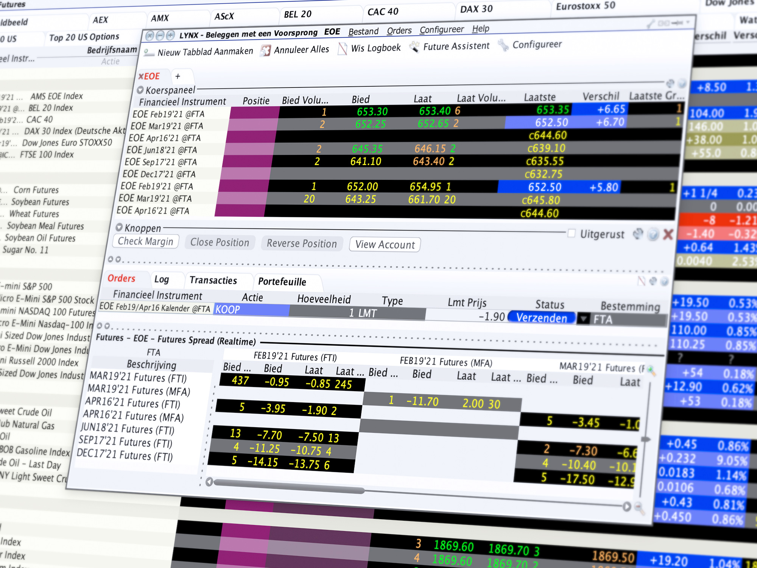The width and height of the screenshot is (757, 568).
Task: Open Koerspaneel help question-mark icon
Action: (682, 83)
